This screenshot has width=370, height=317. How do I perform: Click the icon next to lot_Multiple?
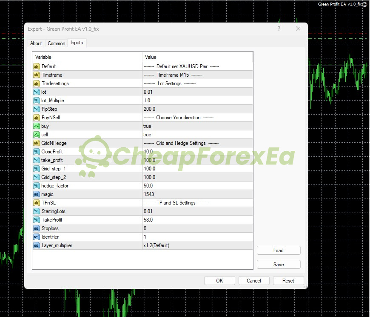pyautogui.click(x=36, y=101)
